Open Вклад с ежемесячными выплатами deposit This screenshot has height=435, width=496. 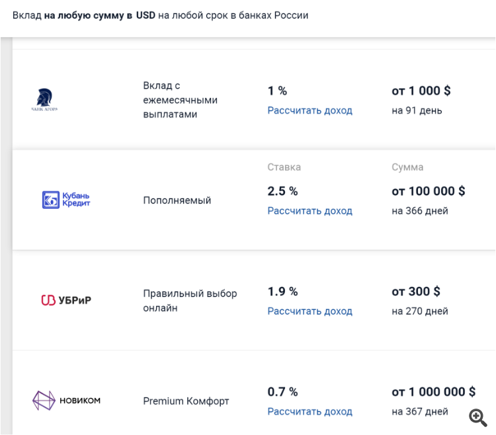click(181, 100)
